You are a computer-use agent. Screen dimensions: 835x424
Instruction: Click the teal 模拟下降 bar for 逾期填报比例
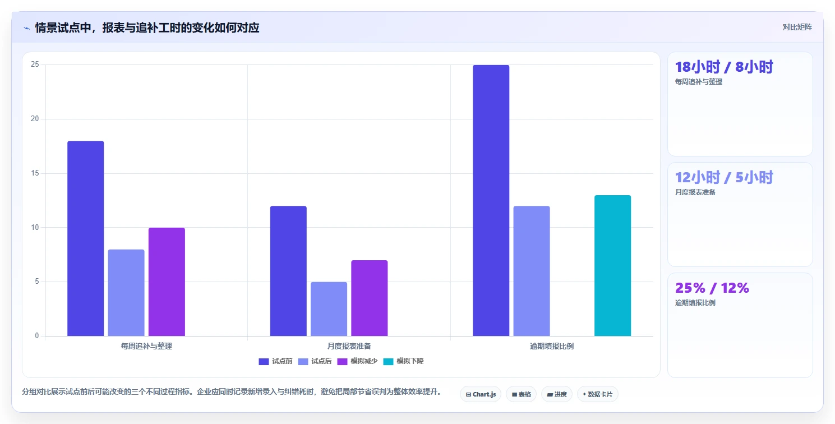coord(612,265)
